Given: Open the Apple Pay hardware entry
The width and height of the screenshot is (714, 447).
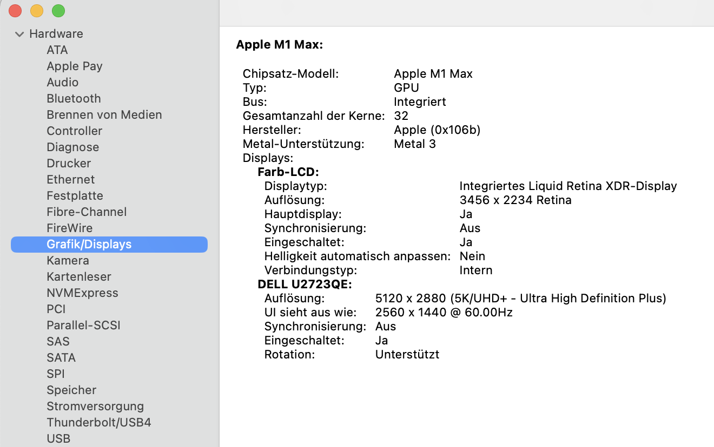Looking at the screenshot, I should [x=75, y=66].
